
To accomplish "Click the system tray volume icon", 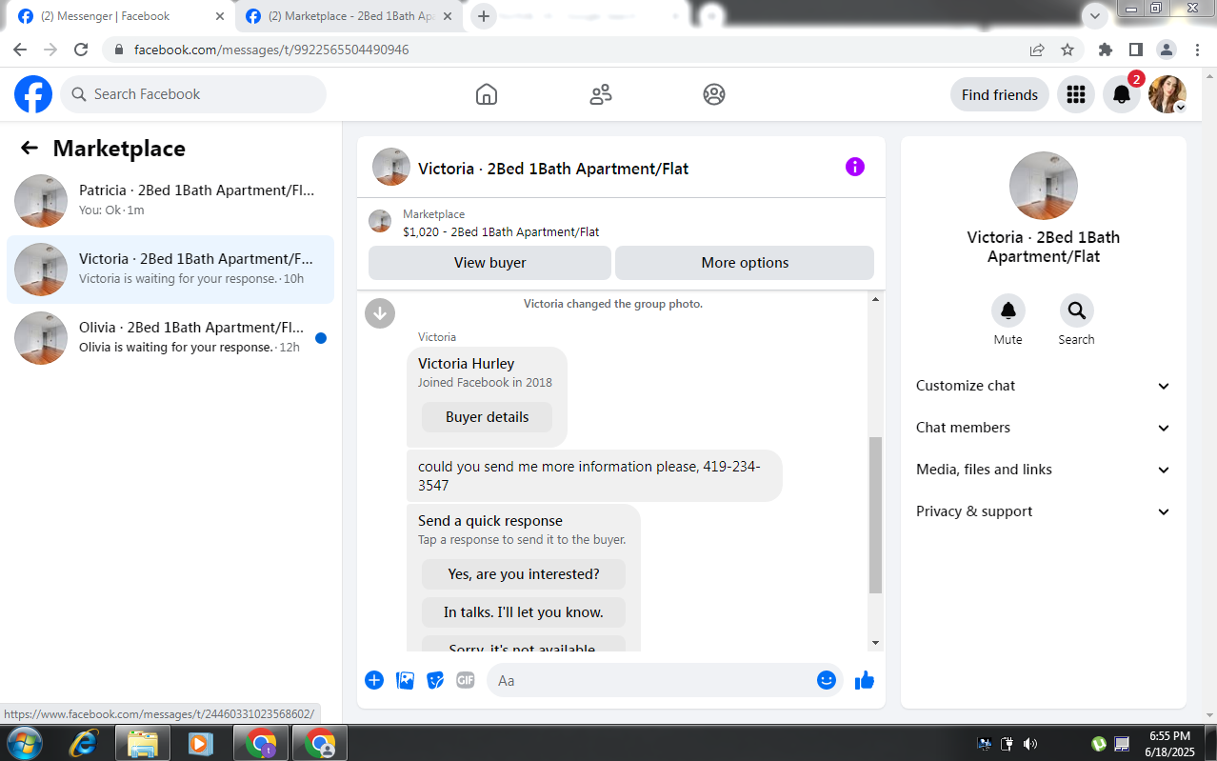I will (x=1029, y=744).
